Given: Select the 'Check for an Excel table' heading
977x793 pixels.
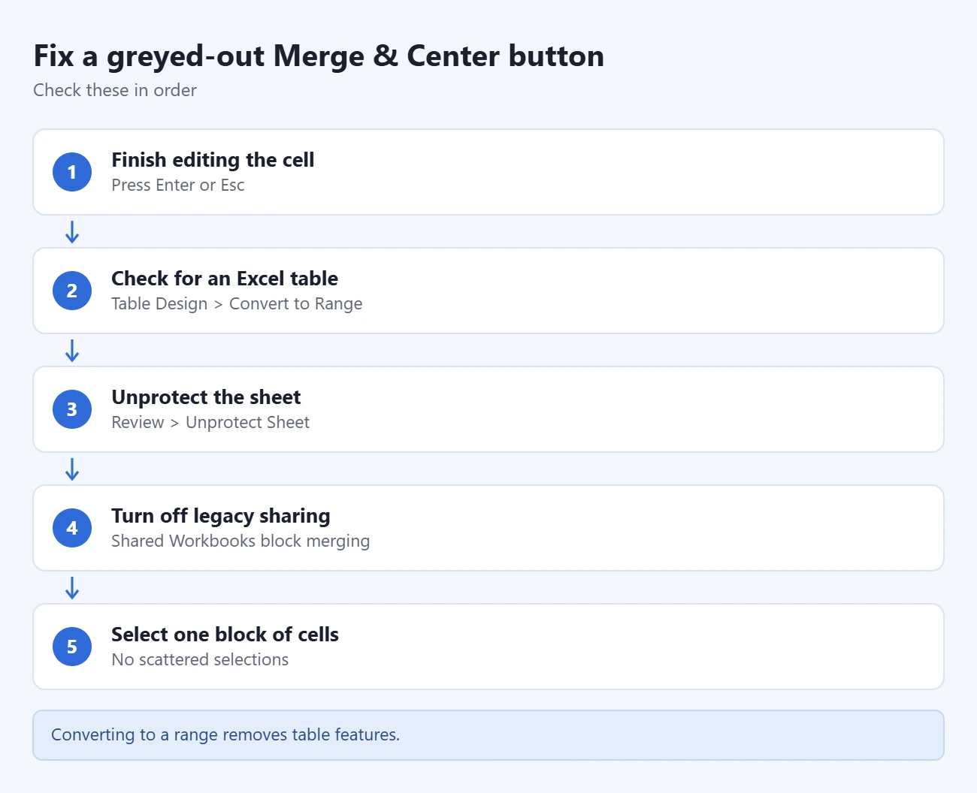Looking at the screenshot, I should click(x=225, y=279).
